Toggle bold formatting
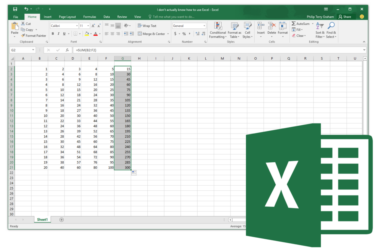 point(52,34)
